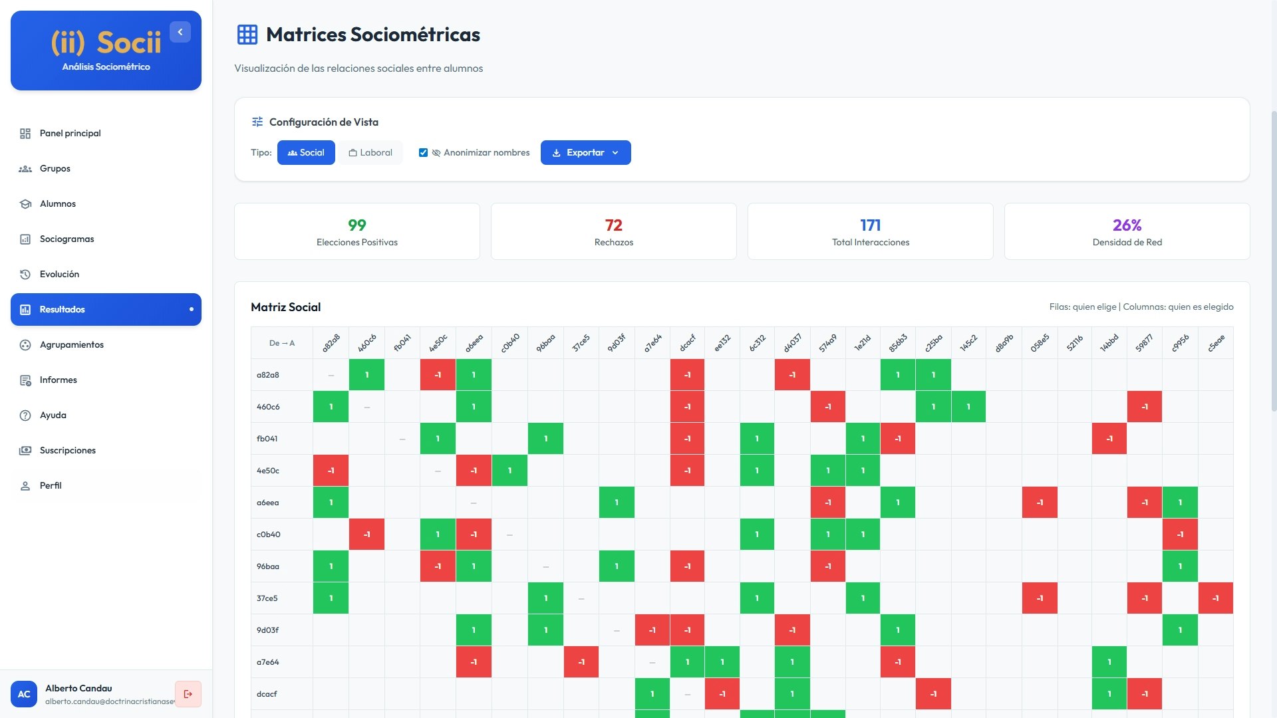The height and width of the screenshot is (718, 1277).
Task: Select the Grupos icon in sidebar
Action: click(25, 168)
